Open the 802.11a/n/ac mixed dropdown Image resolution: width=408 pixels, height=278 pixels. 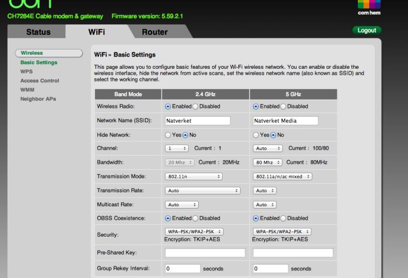(x=282, y=177)
